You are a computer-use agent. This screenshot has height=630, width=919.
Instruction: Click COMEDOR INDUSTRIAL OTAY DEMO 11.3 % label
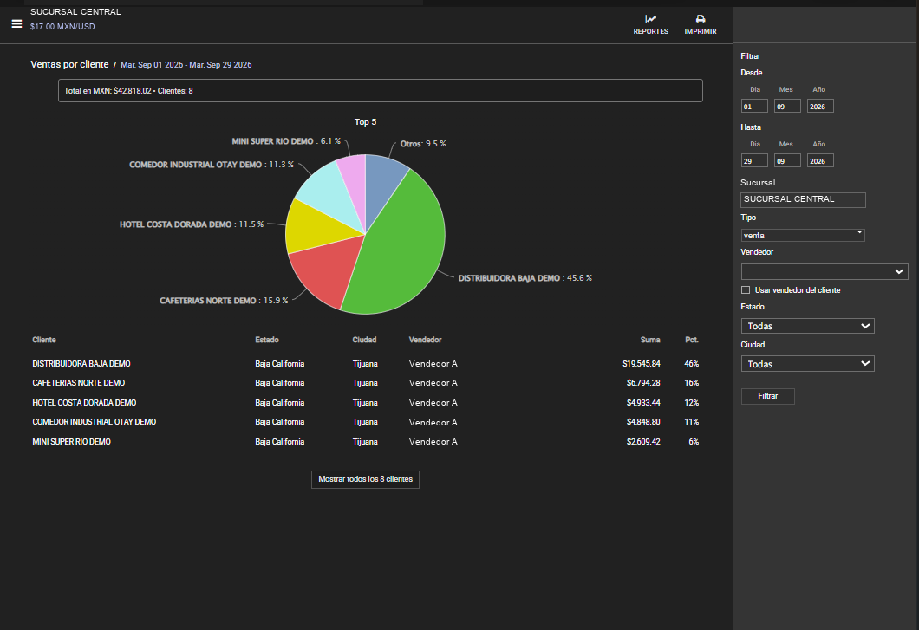(212, 165)
